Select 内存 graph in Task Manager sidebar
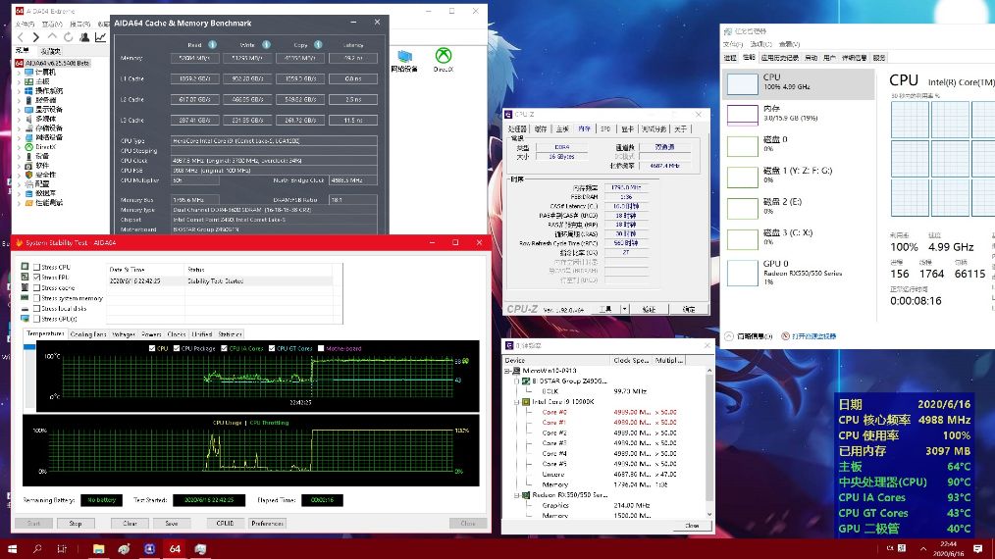Image resolution: width=995 pixels, height=559 pixels. (x=799, y=114)
